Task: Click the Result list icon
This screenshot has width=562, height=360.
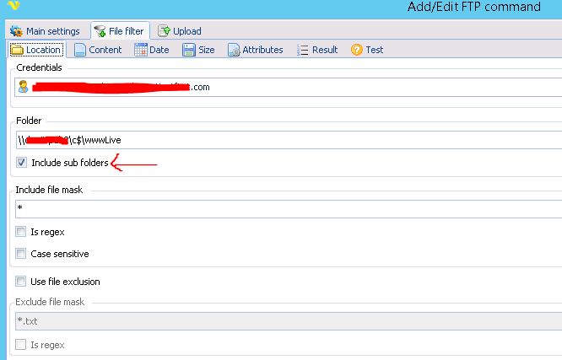Action: pyautogui.click(x=303, y=50)
